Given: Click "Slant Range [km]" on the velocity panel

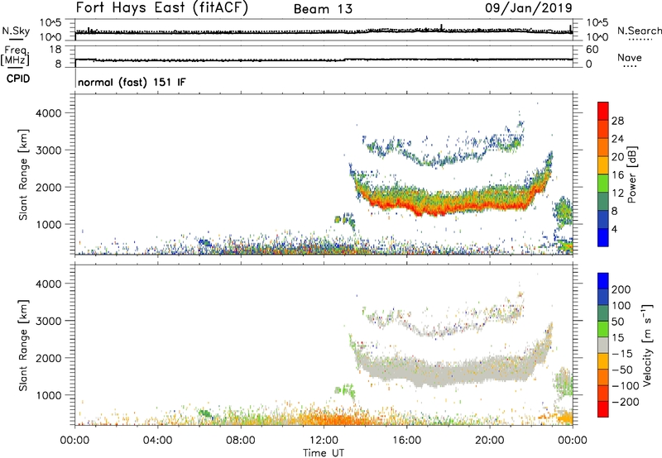Looking at the screenshot, I should tap(23, 346).
